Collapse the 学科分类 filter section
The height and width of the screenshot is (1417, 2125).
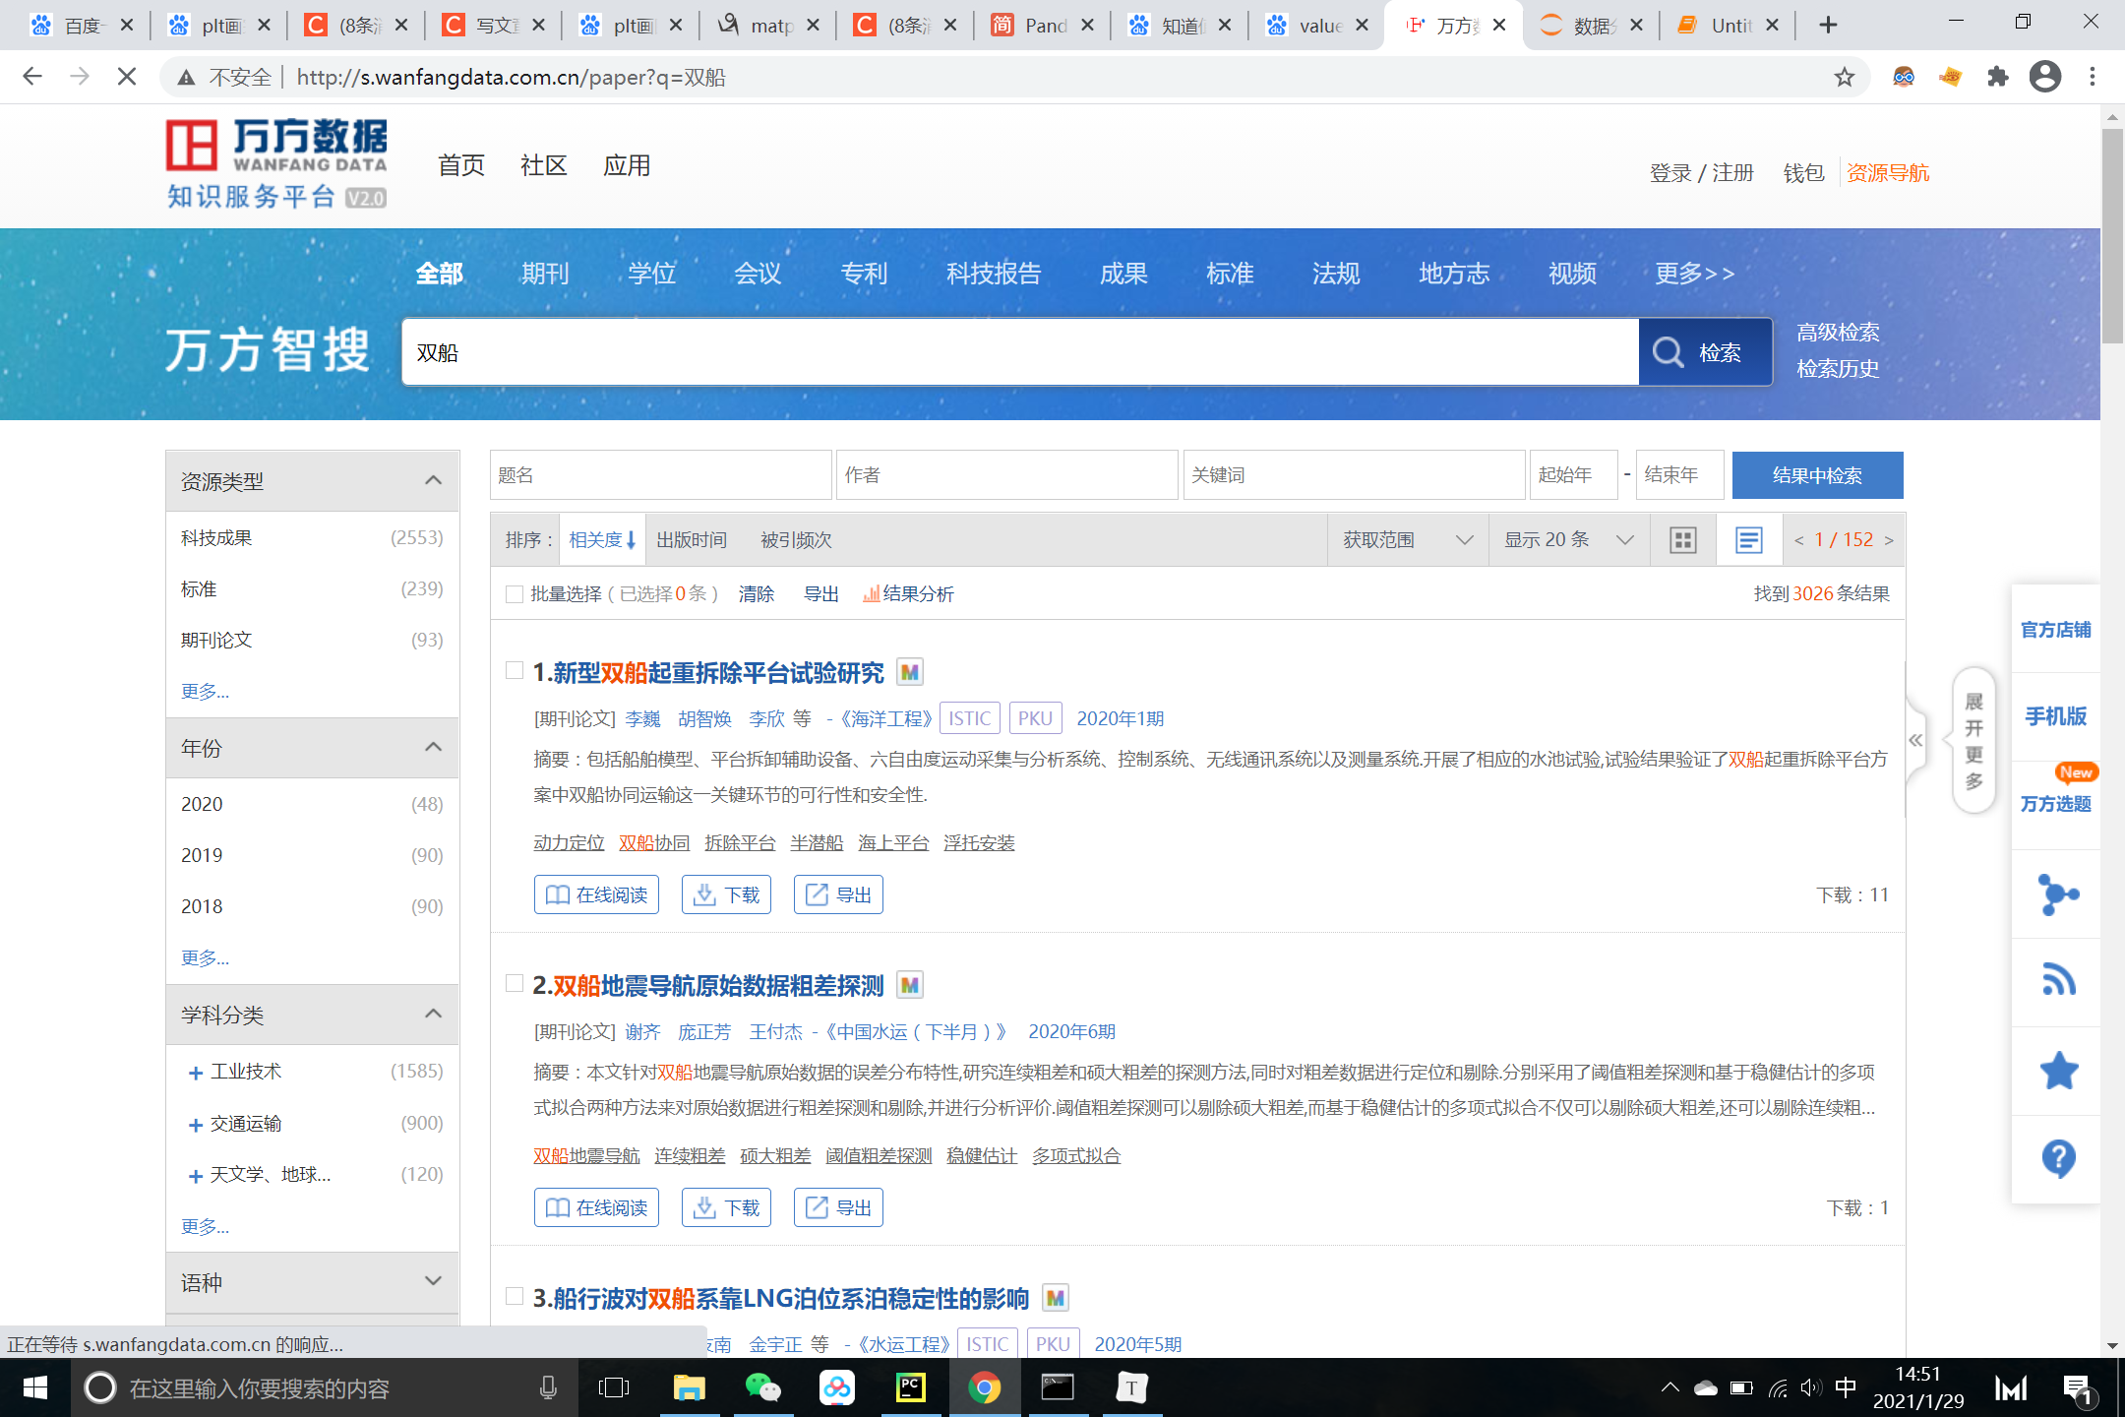click(433, 1015)
